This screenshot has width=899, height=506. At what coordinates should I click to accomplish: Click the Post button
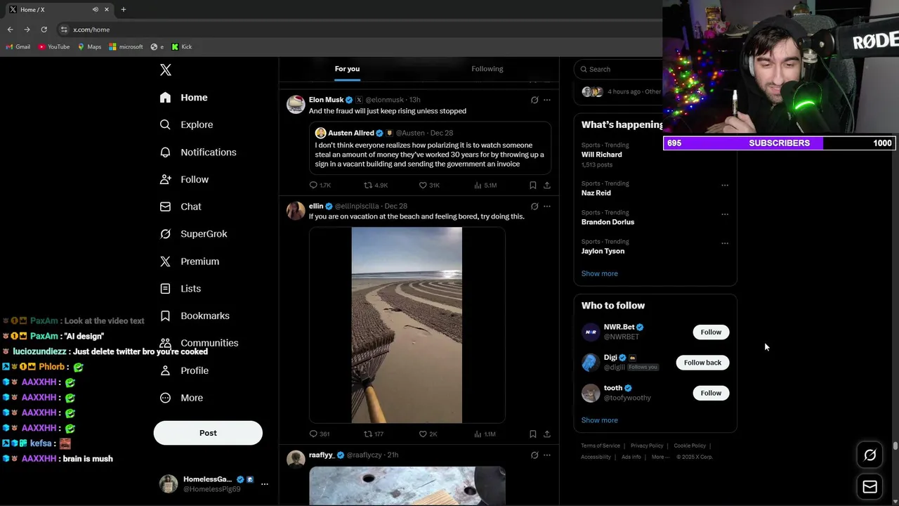208,433
